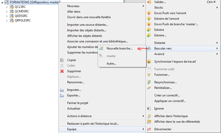The width and height of the screenshot is (221, 133).
Task: Select Fusionner... from the Team menu
Action: click(x=162, y=75)
